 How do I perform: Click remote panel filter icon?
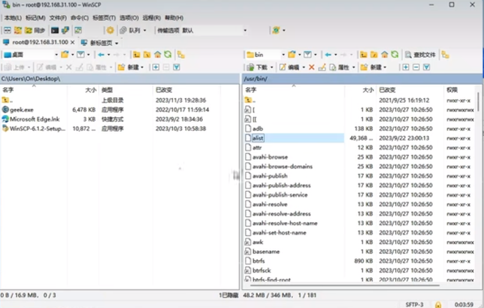pyautogui.click(x=307, y=55)
